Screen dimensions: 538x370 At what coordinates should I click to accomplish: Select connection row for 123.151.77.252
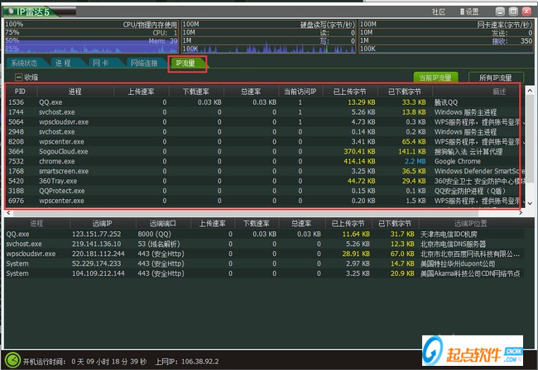(264, 235)
